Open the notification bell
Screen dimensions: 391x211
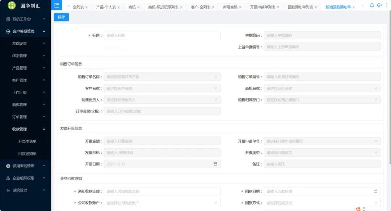pos(372,5)
